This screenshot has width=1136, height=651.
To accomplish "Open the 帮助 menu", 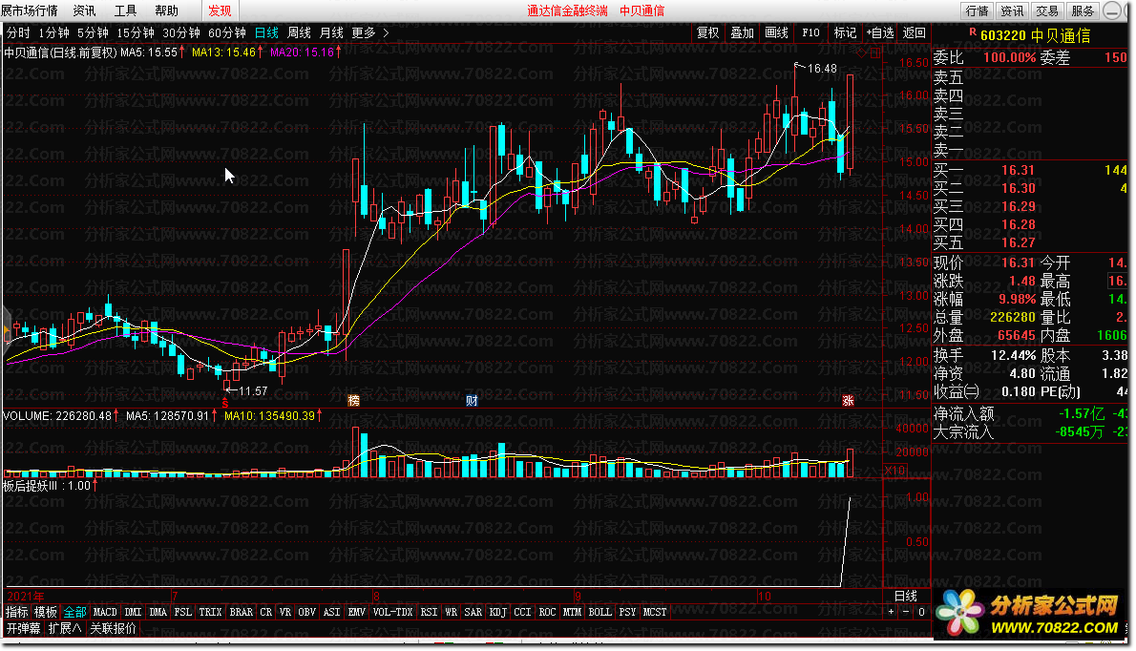I will pyautogui.click(x=167, y=10).
